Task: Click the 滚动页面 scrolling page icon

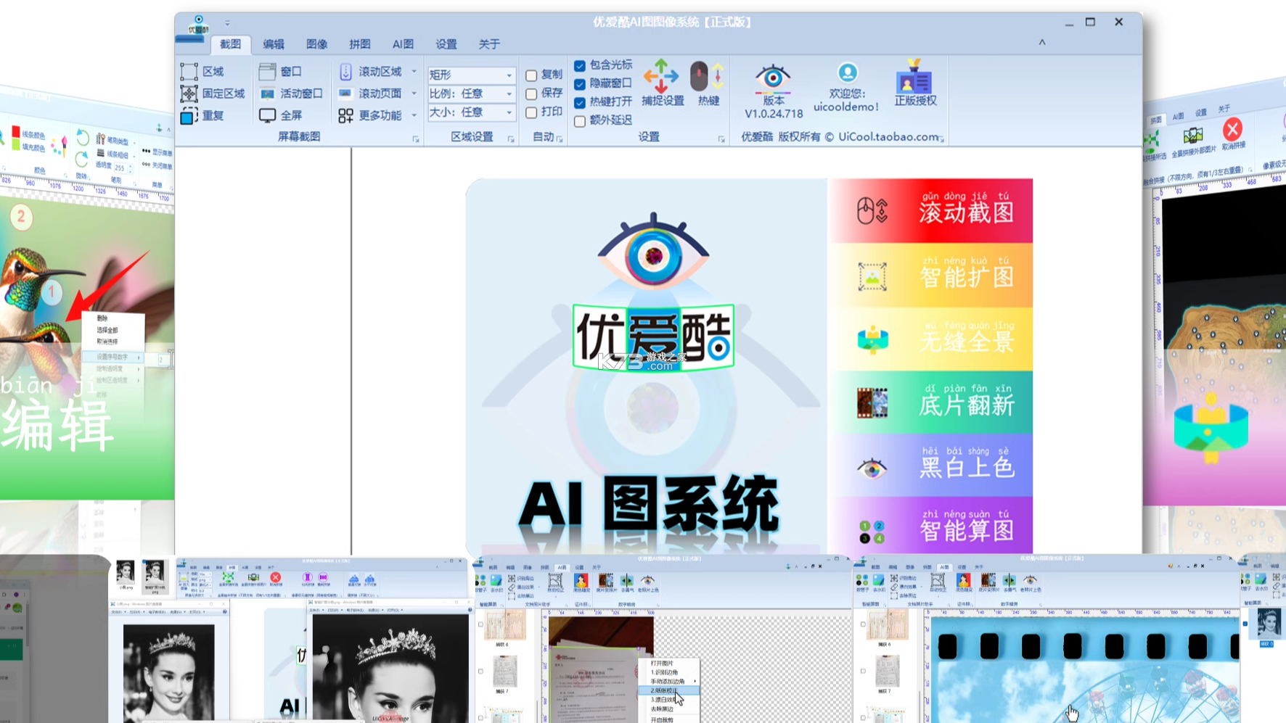Action: point(345,94)
